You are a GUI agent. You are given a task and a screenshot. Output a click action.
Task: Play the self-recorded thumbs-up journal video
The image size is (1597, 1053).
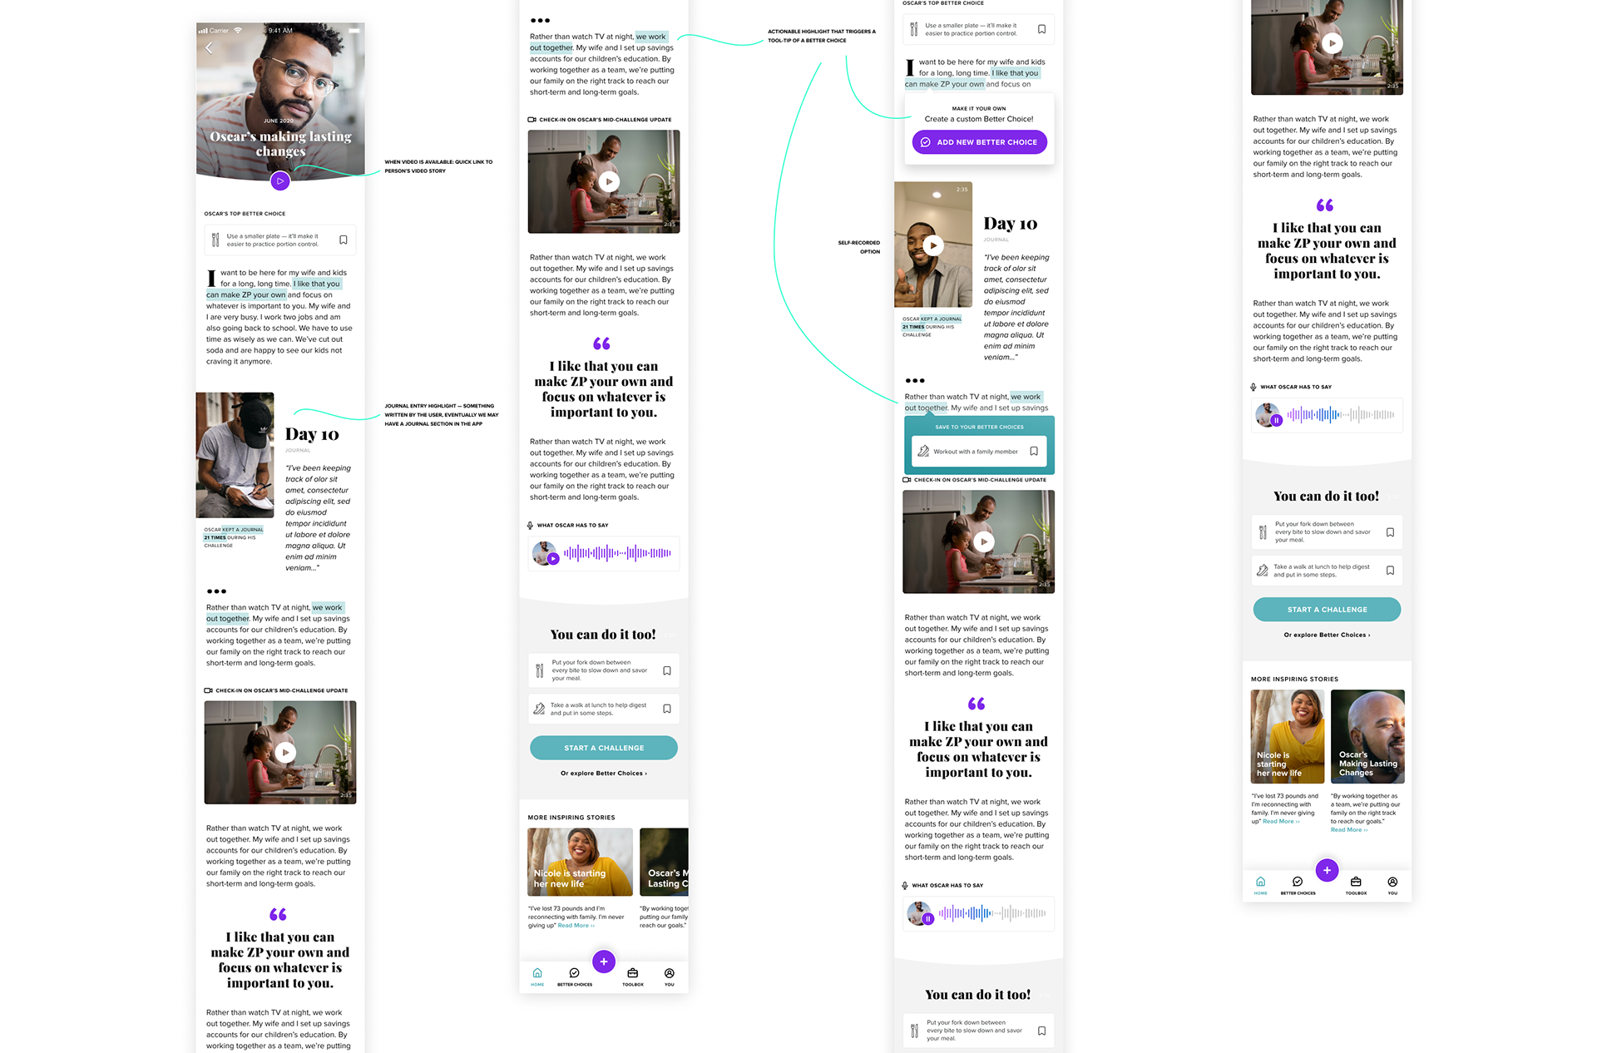933,245
